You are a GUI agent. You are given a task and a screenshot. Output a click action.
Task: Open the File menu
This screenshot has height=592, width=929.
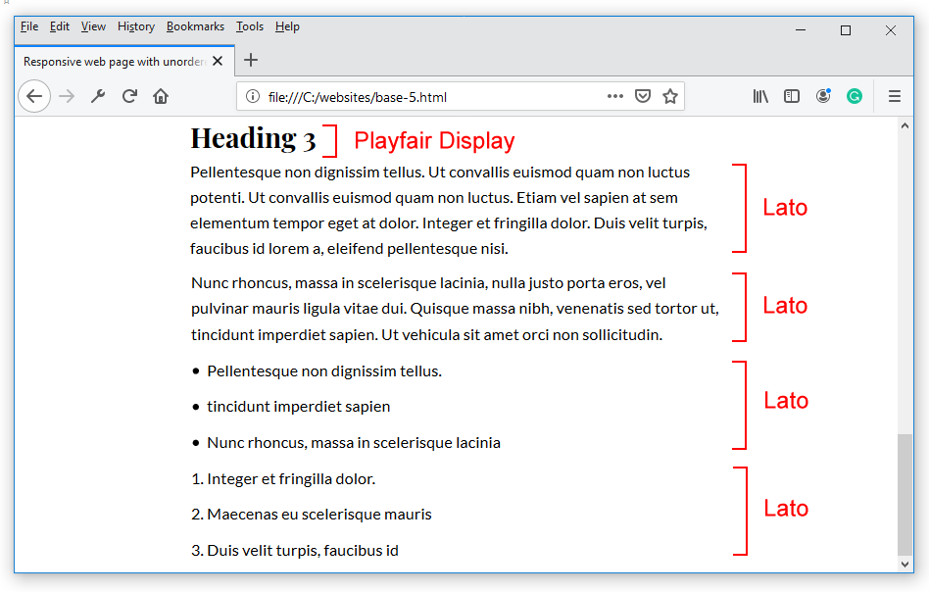(x=29, y=26)
